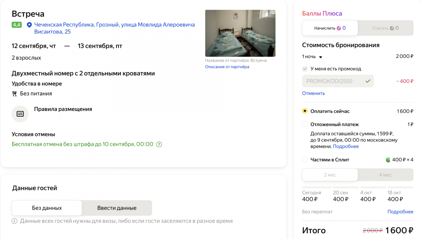Open Подробнее link next to Без переплат
Image resolution: width=421 pixels, height=239 pixels.
tap(400, 212)
